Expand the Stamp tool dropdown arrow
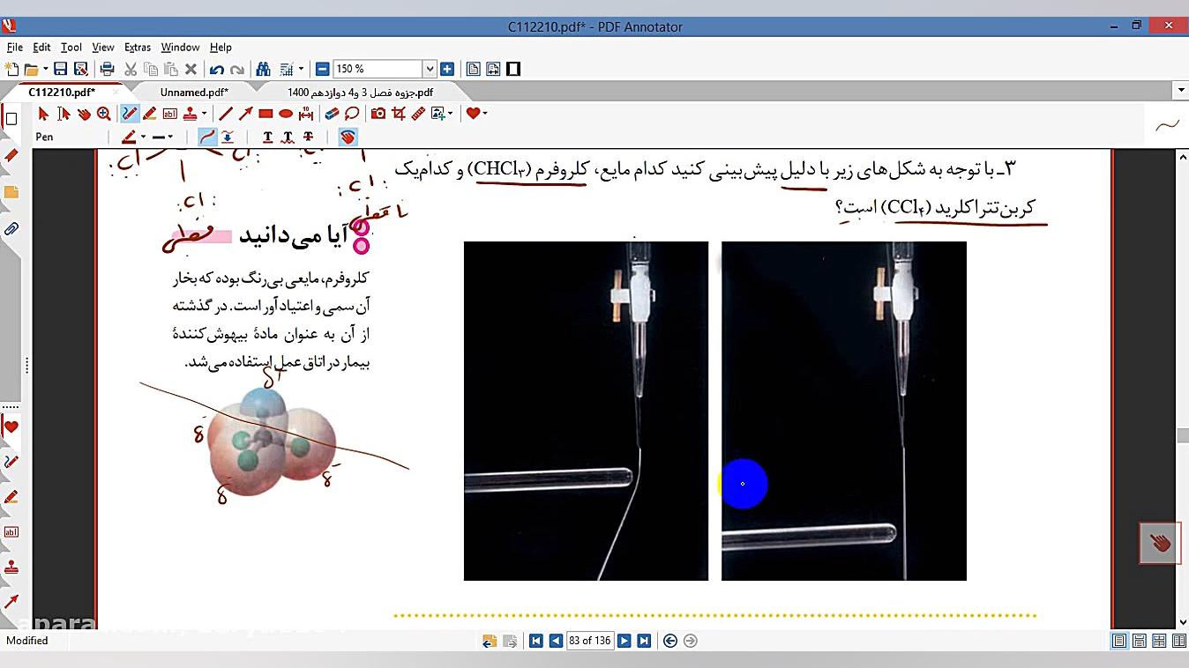Image resolution: width=1189 pixels, height=668 pixels. pos(205,114)
